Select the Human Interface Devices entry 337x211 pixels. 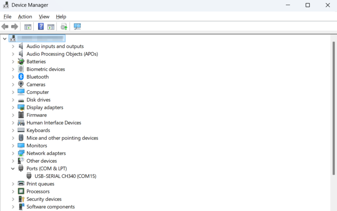tap(54, 123)
